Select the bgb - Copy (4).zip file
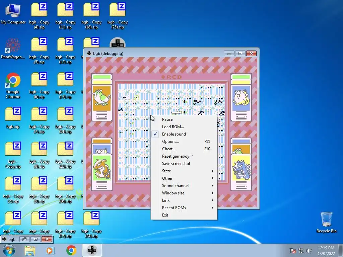Viewport: 343px width, 257px height. tap(39, 16)
